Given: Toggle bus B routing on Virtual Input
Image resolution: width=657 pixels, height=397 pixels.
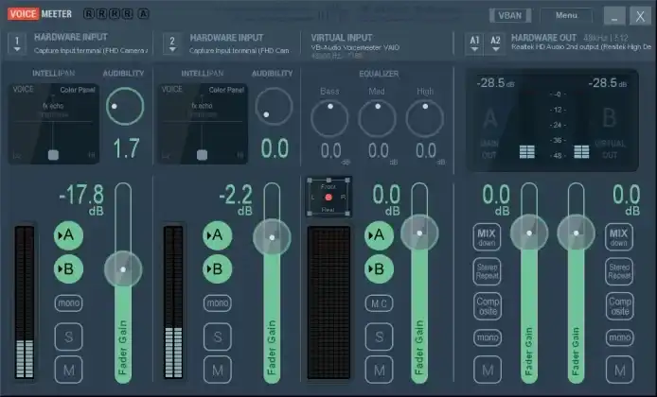Looking at the screenshot, I should tap(379, 269).
